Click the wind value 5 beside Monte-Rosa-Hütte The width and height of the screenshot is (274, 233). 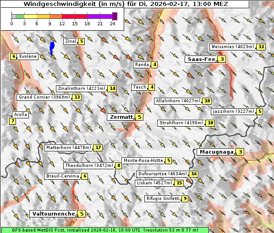(x=169, y=161)
